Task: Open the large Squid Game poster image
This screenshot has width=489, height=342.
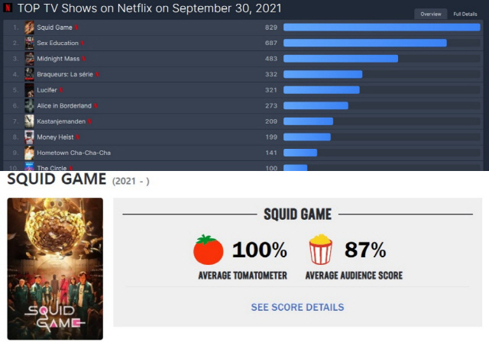Action: point(55,269)
